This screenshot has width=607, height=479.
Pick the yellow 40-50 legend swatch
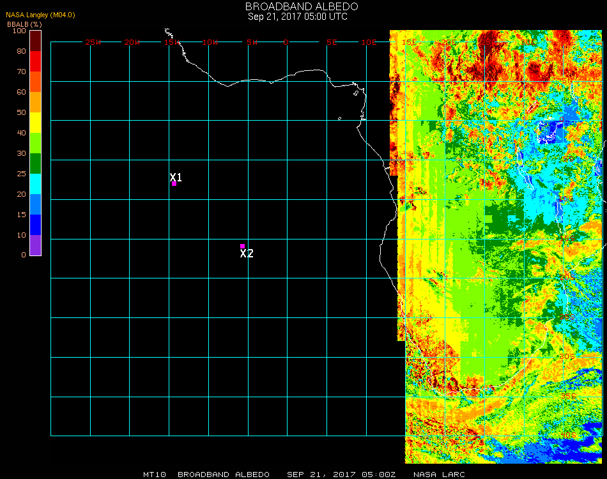click(x=36, y=123)
